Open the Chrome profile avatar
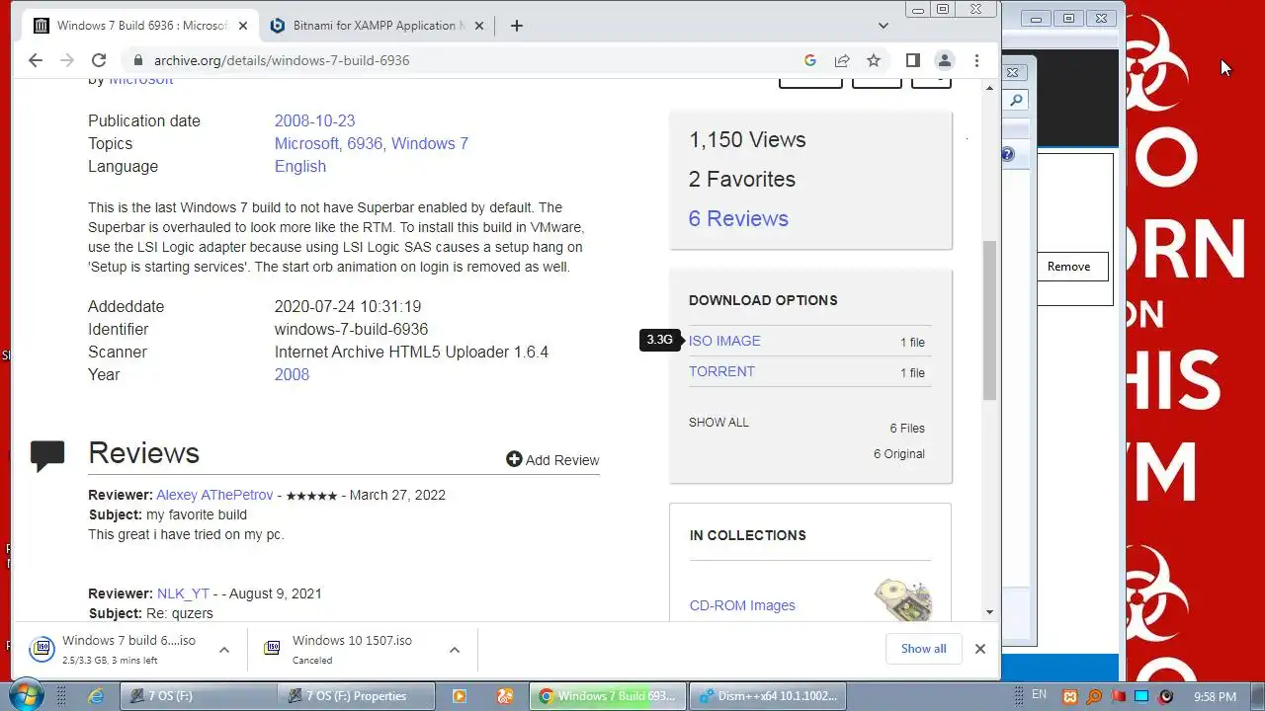 [x=944, y=60]
